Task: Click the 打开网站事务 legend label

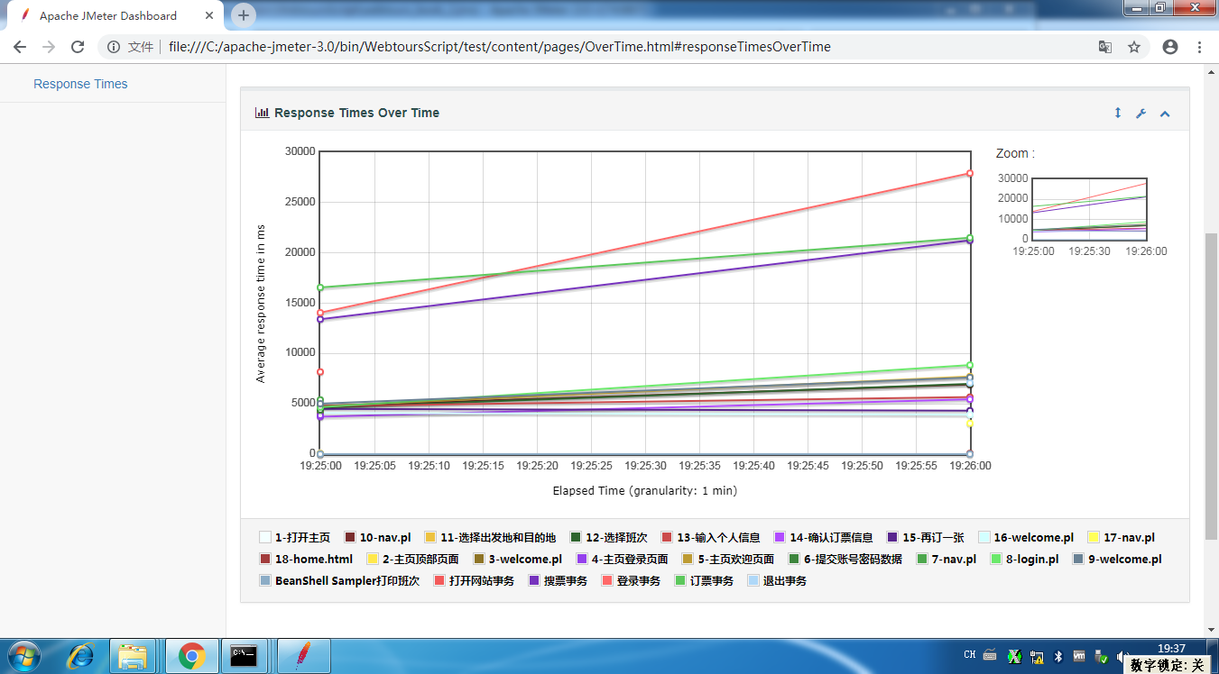Action: pyautogui.click(x=482, y=581)
